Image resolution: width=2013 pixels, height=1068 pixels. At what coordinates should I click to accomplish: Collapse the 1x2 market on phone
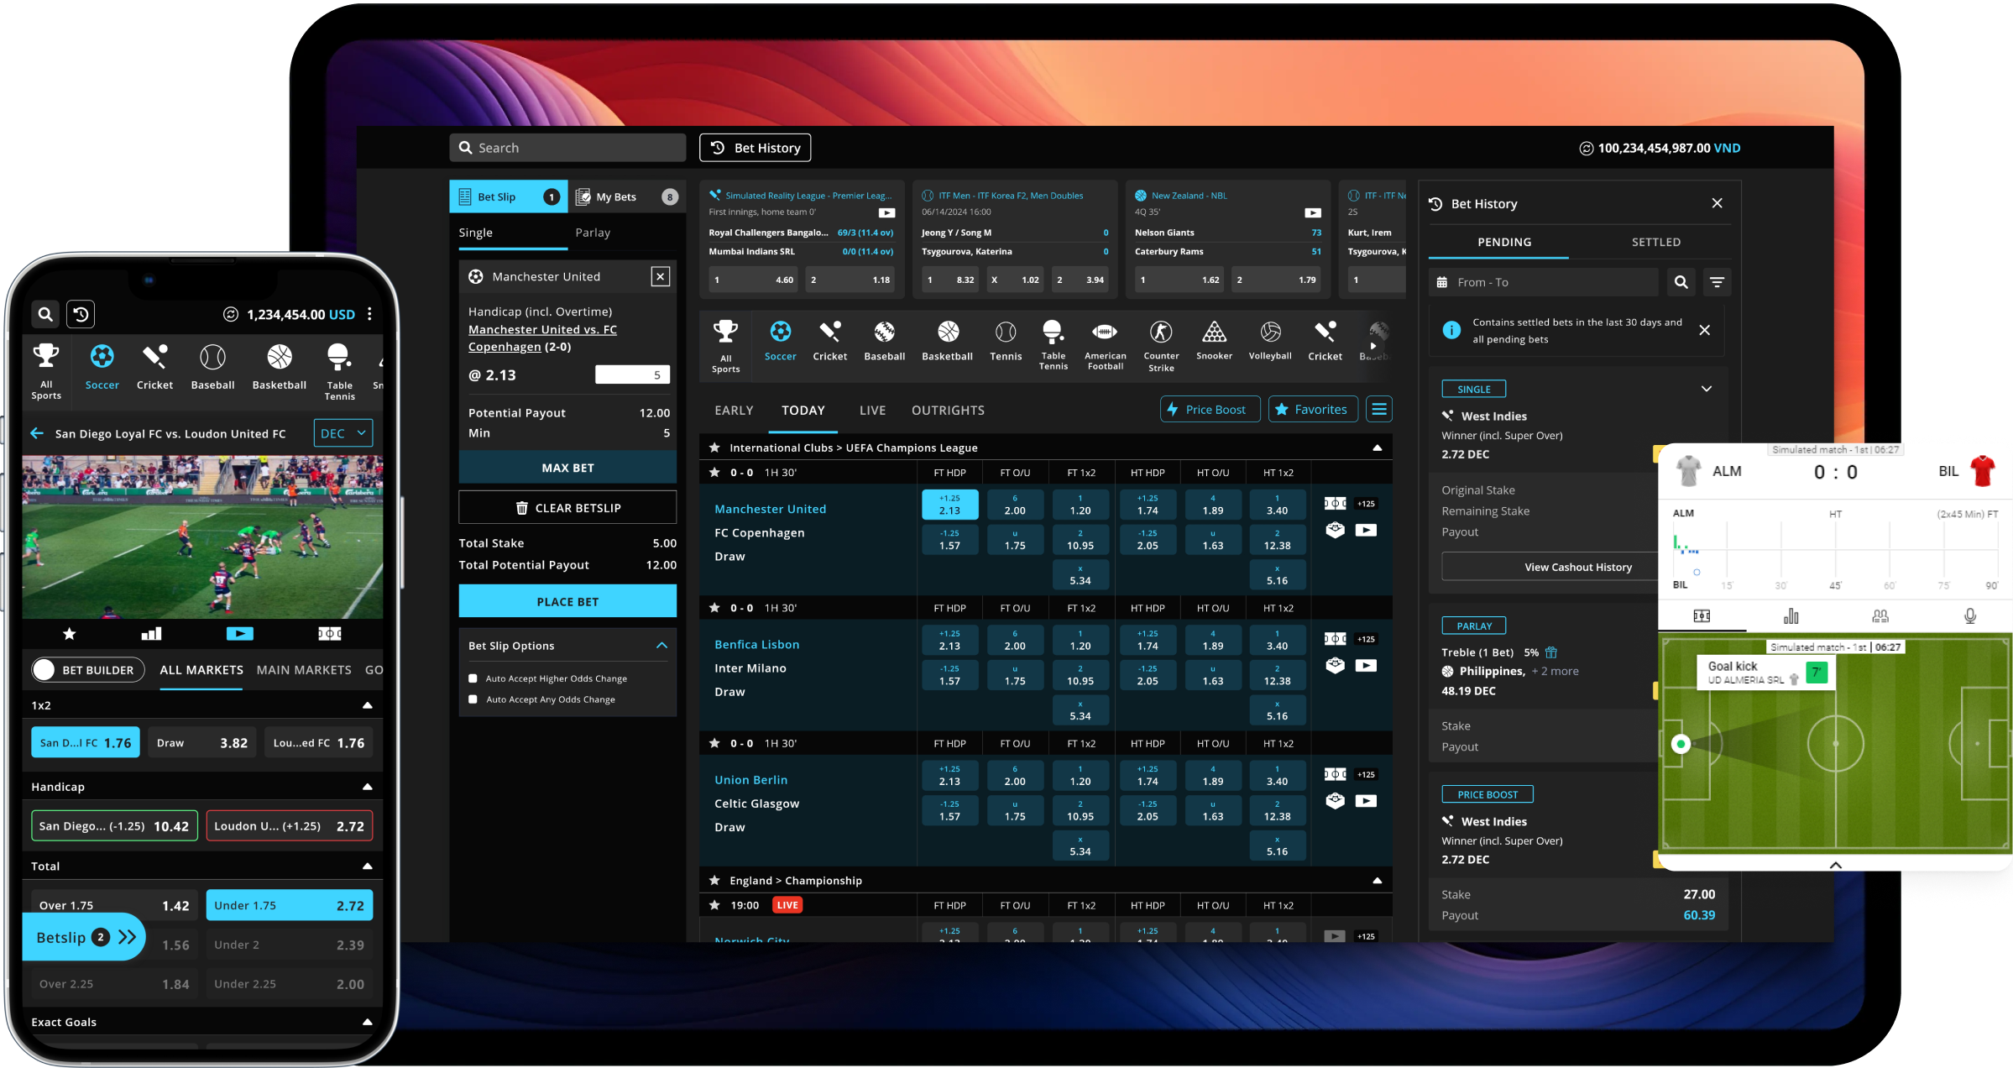[x=367, y=705]
